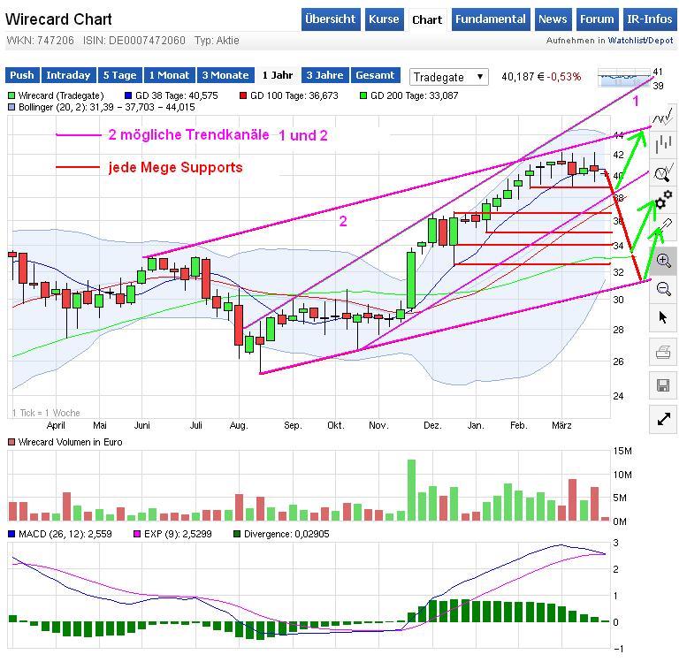The height and width of the screenshot is (662, 687).
Task: Open the Tradegate exchange dropdown
Action: point(448,77)
